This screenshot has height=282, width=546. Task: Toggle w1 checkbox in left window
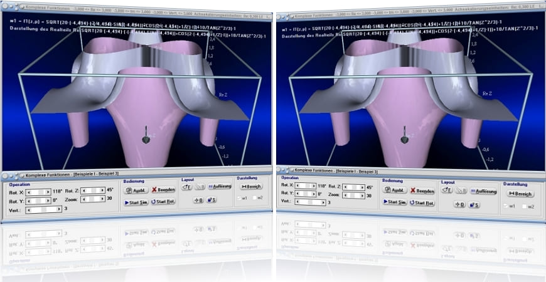pos(239,198)
